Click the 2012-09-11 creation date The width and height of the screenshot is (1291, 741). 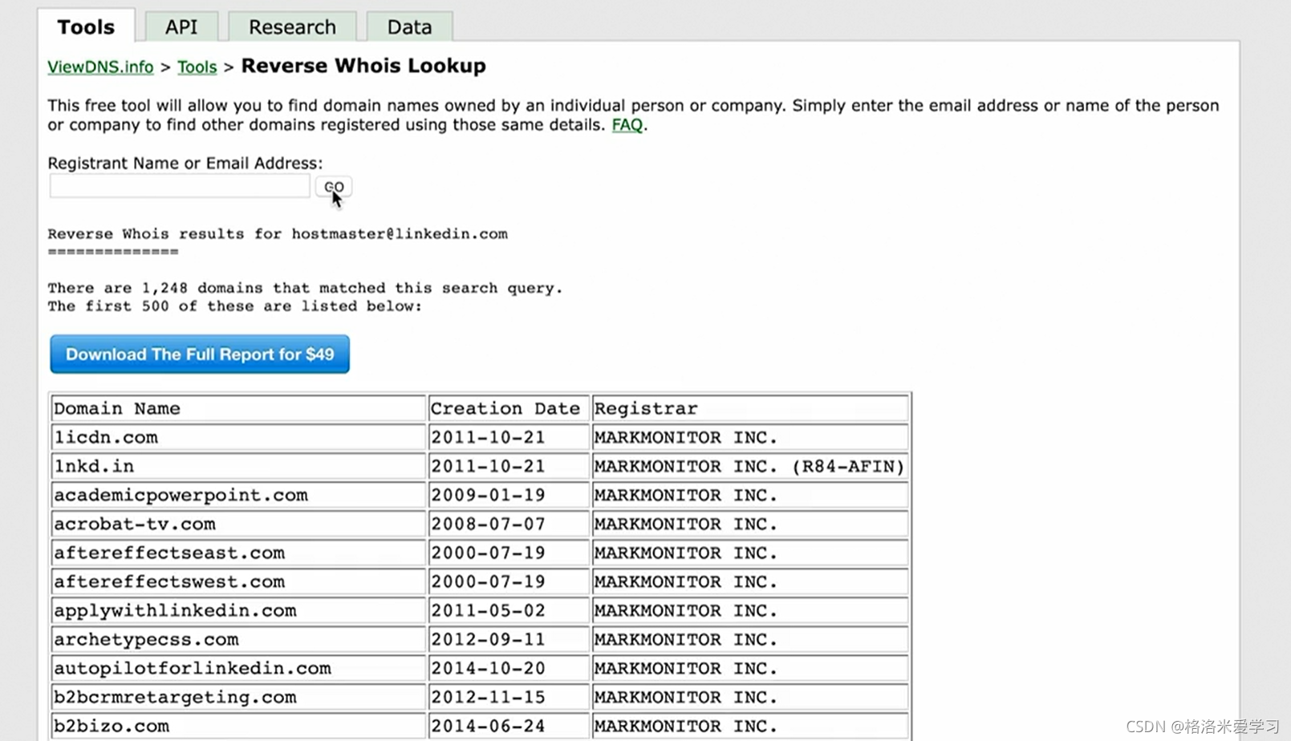tap(509, 639)
